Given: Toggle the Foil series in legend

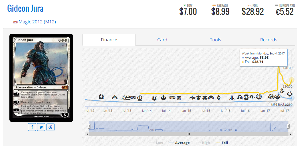Looking at the screenshot, I should (x=222, y=143).
